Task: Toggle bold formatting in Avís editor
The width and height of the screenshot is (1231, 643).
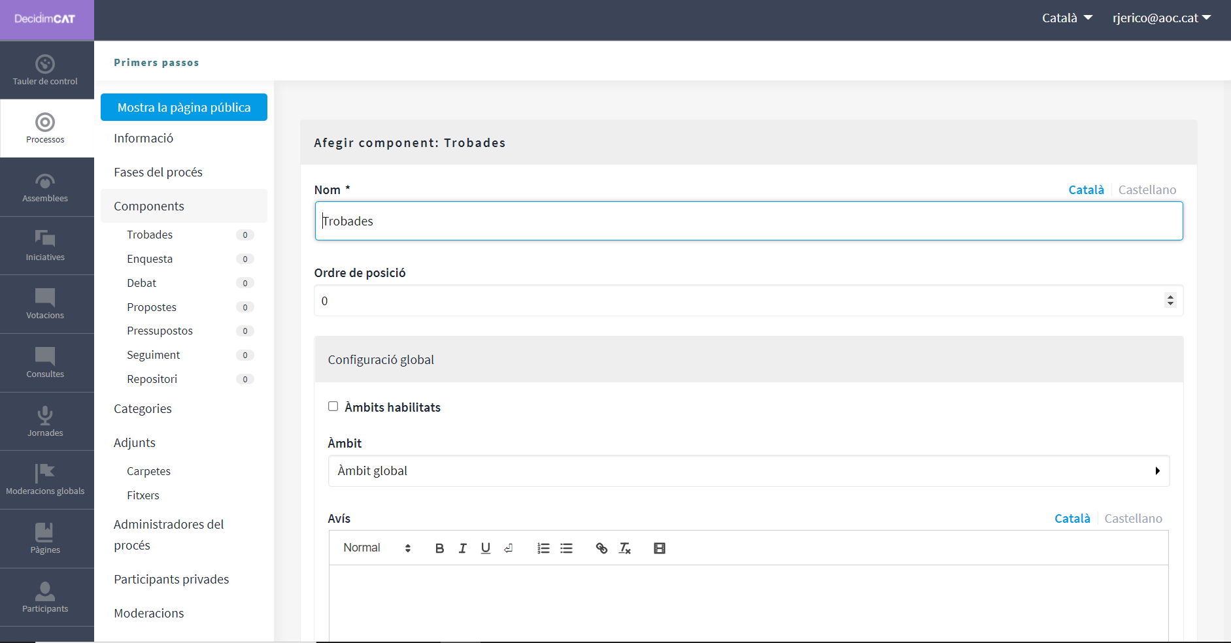Action: [x=439, y=548]
